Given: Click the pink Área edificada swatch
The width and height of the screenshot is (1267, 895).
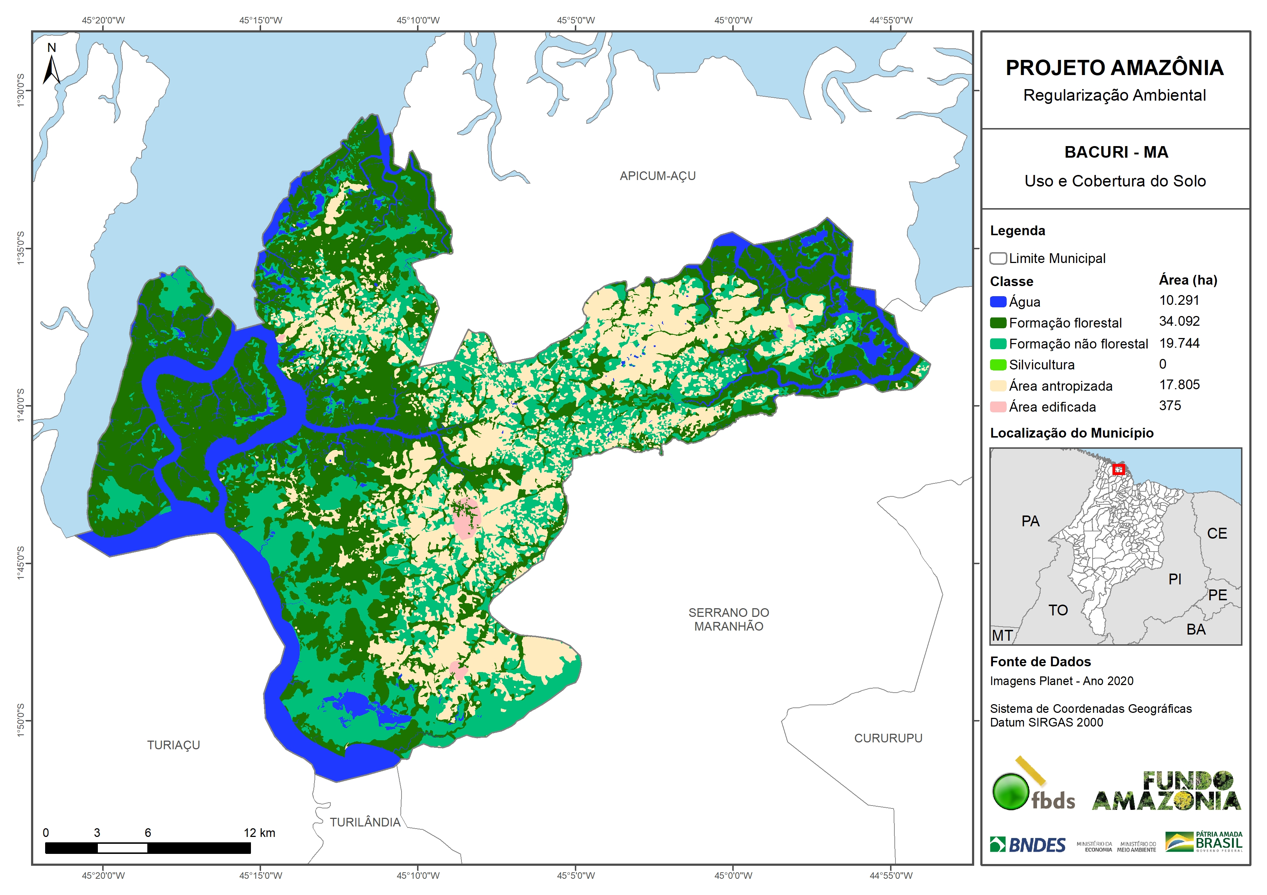Looking at the screenshot, I should coord(998,407).
